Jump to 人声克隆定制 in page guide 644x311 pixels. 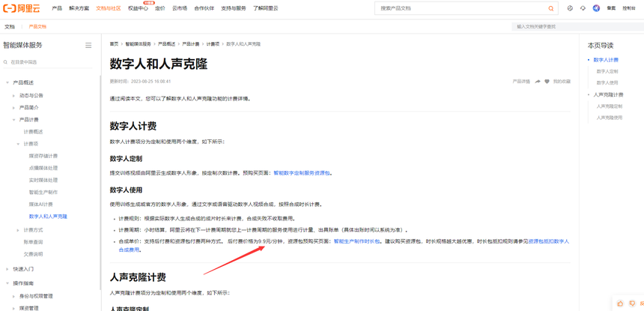(x=610, y=106)
